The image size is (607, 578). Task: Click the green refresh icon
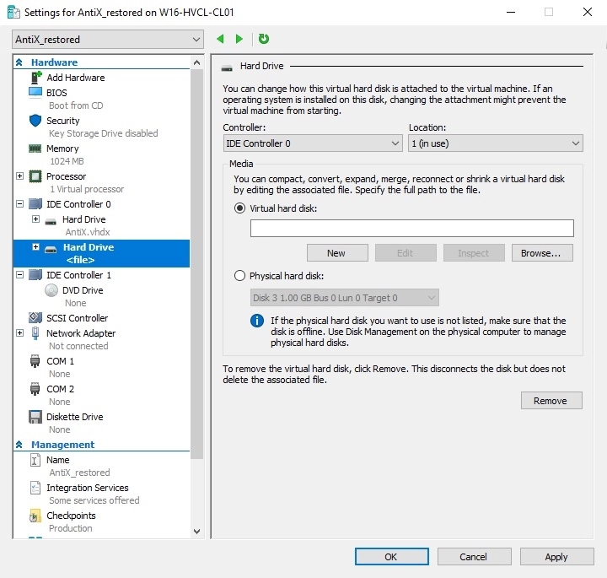264,39
